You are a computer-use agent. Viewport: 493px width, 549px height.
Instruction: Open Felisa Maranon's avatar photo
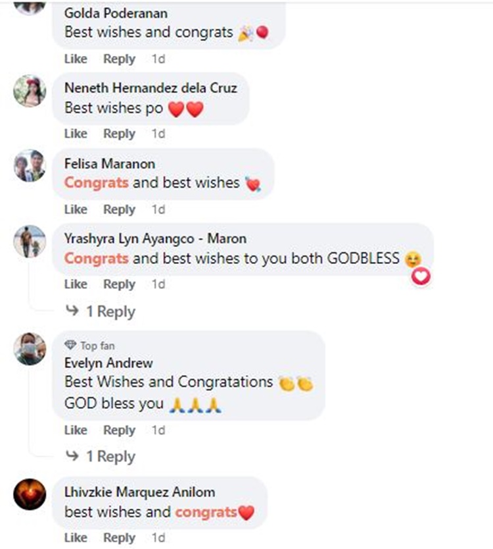click(x=30, y=166)
